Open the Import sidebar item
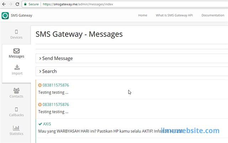This screenshot has height=143, width=228. pos(17,70)
